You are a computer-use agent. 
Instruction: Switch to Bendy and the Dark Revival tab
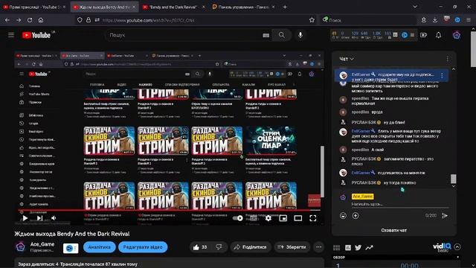click(x=174, y=7)
